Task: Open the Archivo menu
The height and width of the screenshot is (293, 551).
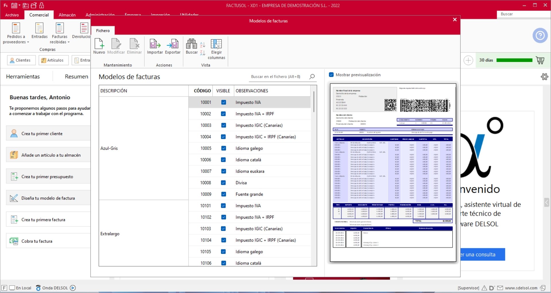Action: tap(12, 15)
